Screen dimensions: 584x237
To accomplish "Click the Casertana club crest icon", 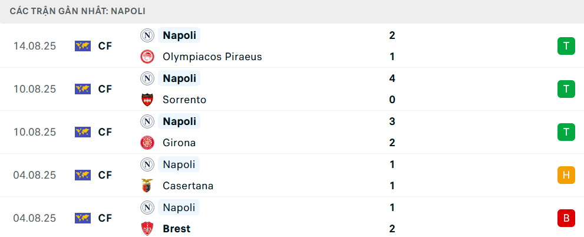I will click(x=147, y=186).
